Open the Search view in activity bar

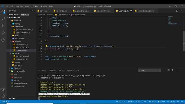pos(3,18)
